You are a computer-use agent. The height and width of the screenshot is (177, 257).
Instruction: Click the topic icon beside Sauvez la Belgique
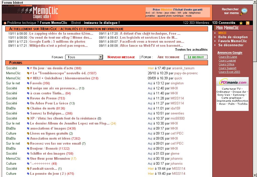[x=28, y=113]
